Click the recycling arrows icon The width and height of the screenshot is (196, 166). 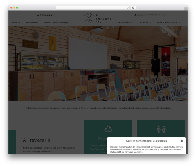point(108,129)
